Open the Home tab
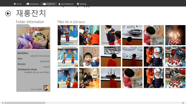Image resolution: width=186 pixels, height=104 pixels. tap(18, 4)
